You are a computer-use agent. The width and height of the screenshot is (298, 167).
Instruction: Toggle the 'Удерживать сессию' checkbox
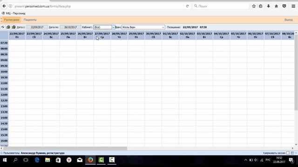pos(288,153)
